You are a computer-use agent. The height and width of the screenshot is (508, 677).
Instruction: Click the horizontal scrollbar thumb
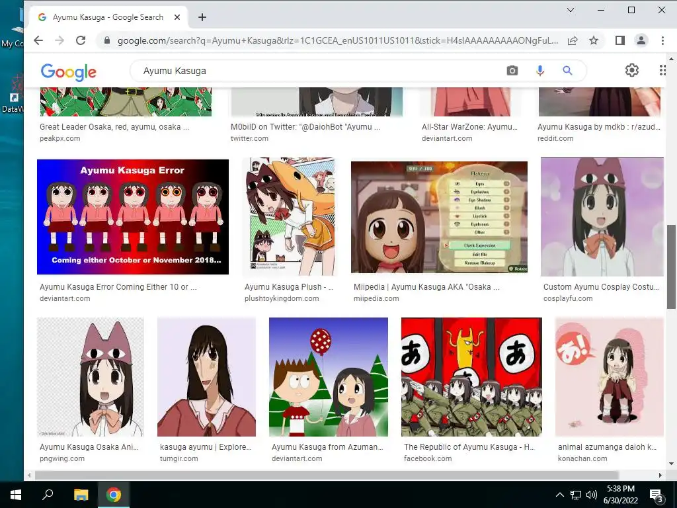327,475
